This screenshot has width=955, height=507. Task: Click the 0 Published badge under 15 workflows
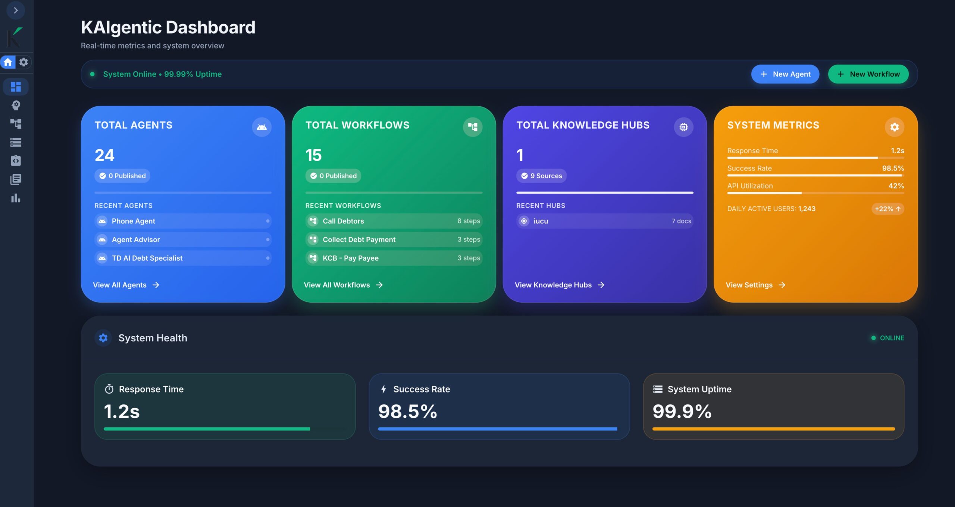click(333, 176)
